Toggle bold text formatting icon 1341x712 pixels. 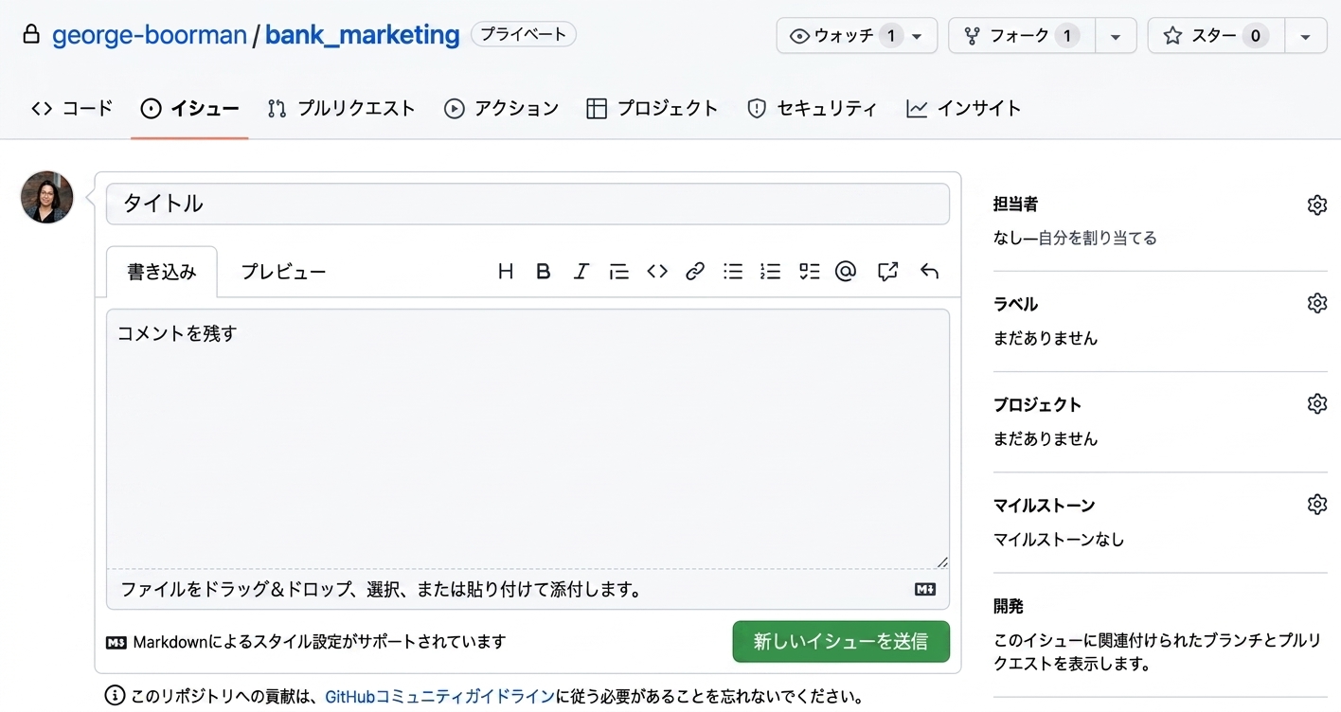(544, 272)
